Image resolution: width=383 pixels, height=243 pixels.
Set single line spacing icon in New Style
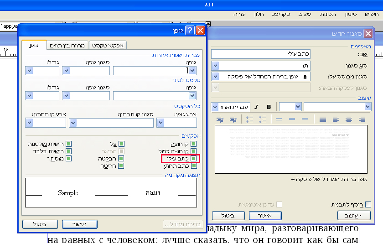tap(305, 119)
